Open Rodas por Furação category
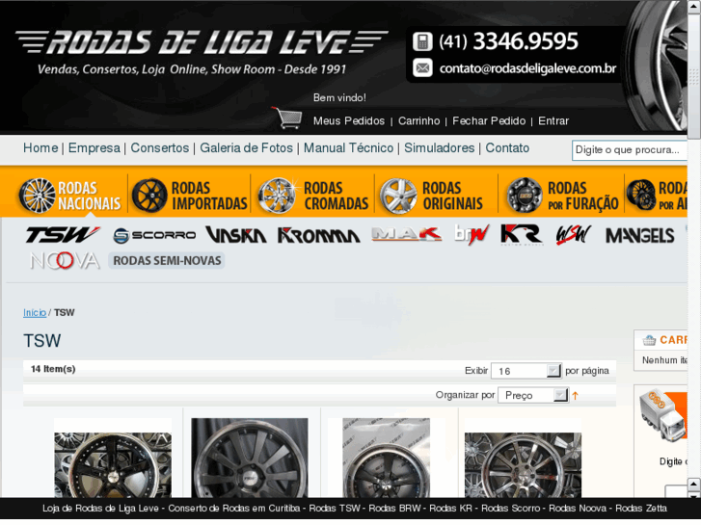Viewport: 701px width, 525px height. pos(563,196)
